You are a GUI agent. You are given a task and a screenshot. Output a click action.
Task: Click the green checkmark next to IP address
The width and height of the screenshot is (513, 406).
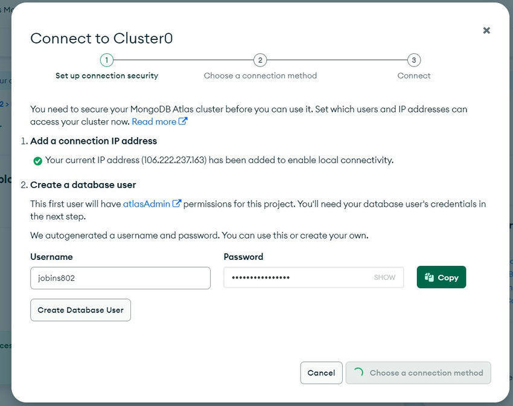[37, 161]
